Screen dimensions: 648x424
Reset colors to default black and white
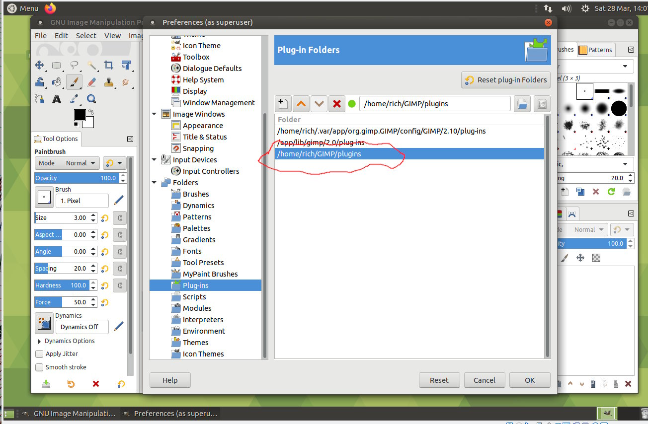(x=77, y=125)
